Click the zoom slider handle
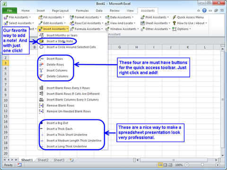Image resolution: width=227 pixels, height=170 pixels. tap(202, 165)
